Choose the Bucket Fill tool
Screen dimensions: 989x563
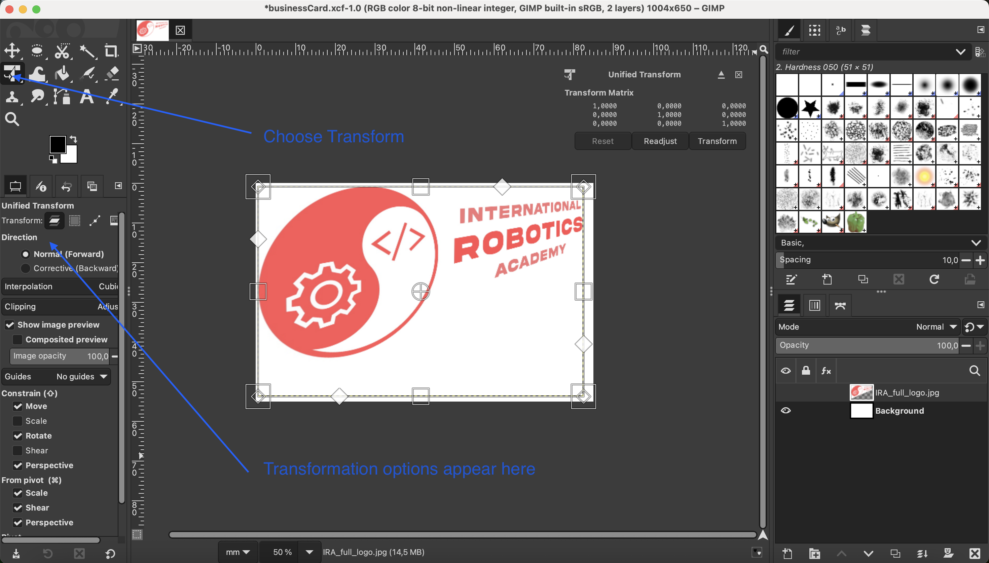tap(62, 73)
